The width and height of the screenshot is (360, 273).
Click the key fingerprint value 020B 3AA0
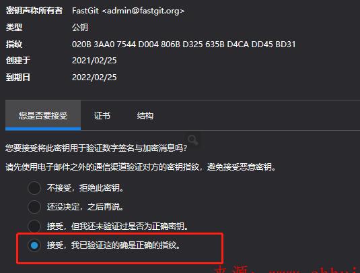184,44
